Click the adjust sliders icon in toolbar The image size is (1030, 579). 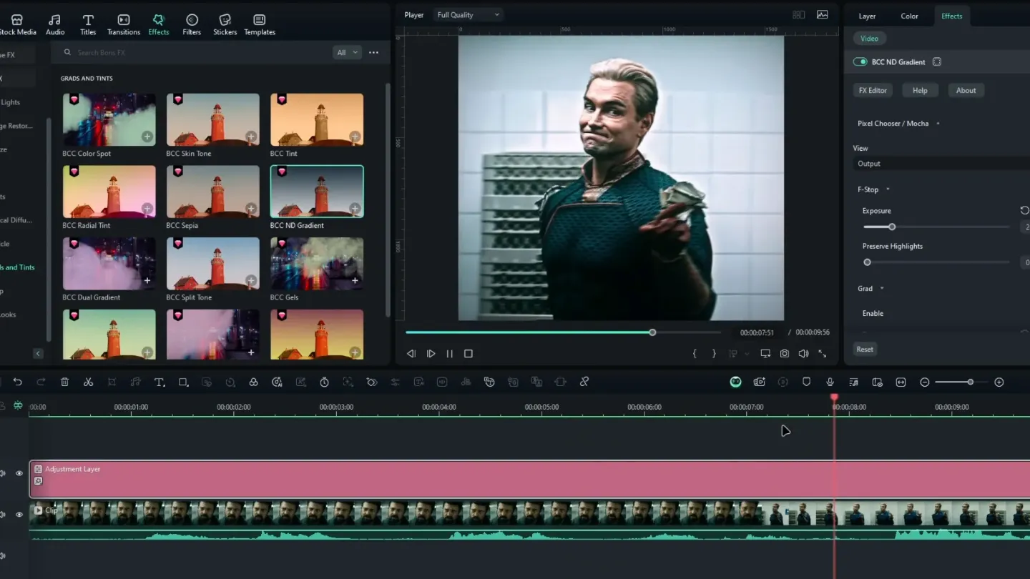click(395, 382)
